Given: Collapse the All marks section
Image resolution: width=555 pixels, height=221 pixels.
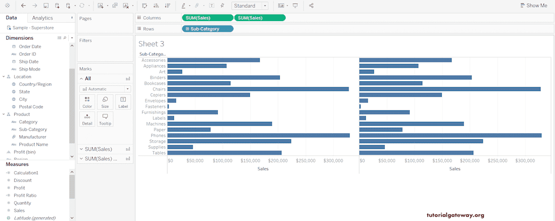Looking at the screenshot, I should click(x=81, y=79).
